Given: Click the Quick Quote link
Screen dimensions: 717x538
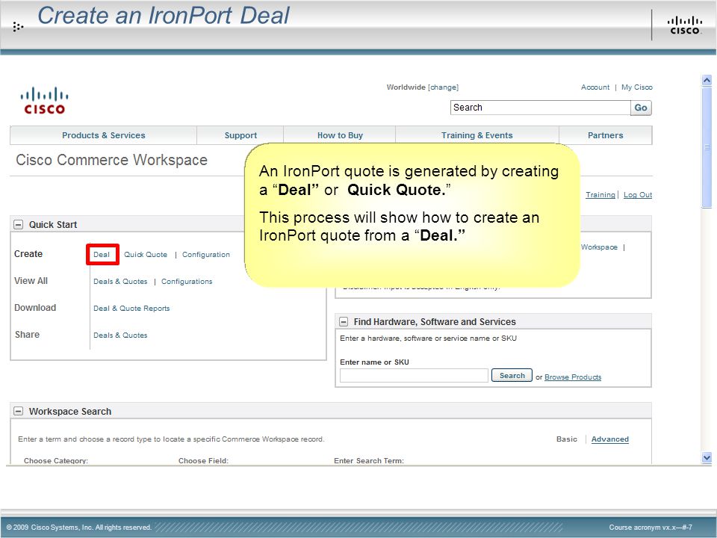Looking at the screenshot, I should click(146, 254).
